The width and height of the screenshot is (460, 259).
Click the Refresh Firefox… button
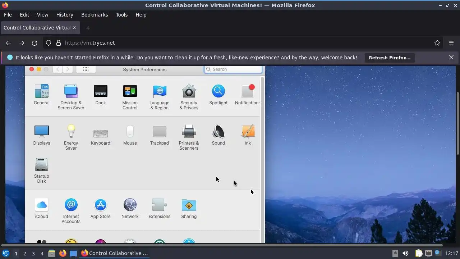(x=390, y=58)
